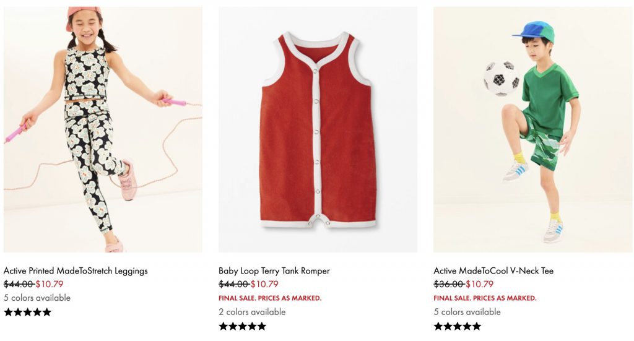
Task: Open the red Baby Loop Terry Tank Romper image
Action: click(318, 129)
